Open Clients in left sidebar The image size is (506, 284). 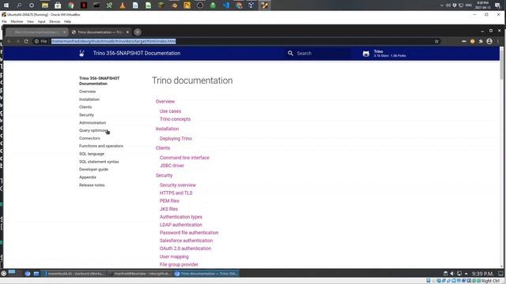coord(85,107)
